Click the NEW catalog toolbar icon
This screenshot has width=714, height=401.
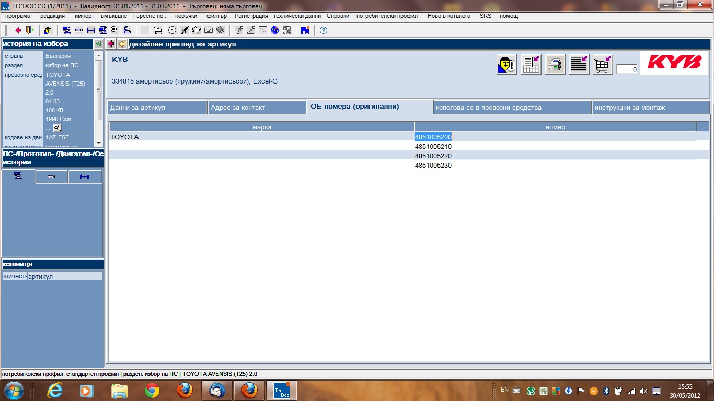[305, 30]
